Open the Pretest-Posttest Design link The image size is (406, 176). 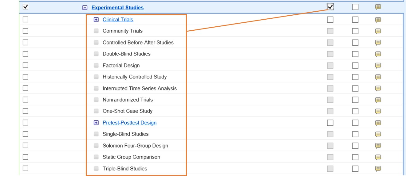click(130, 123)
